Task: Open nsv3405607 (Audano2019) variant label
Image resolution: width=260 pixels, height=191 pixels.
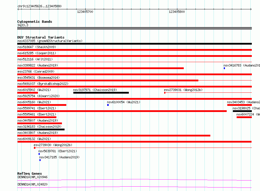Action: click(x=38, y=120)
